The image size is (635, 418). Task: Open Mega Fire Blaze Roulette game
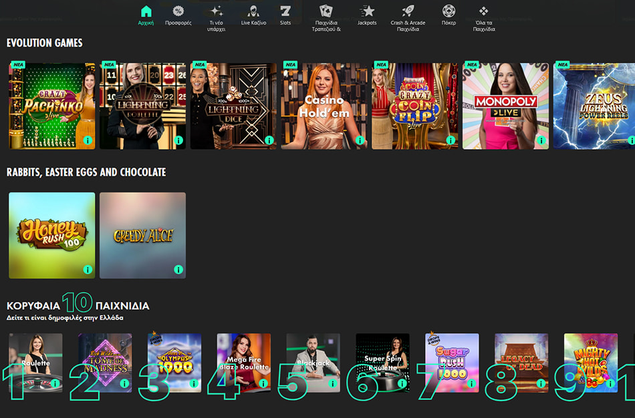click(244, 363)
